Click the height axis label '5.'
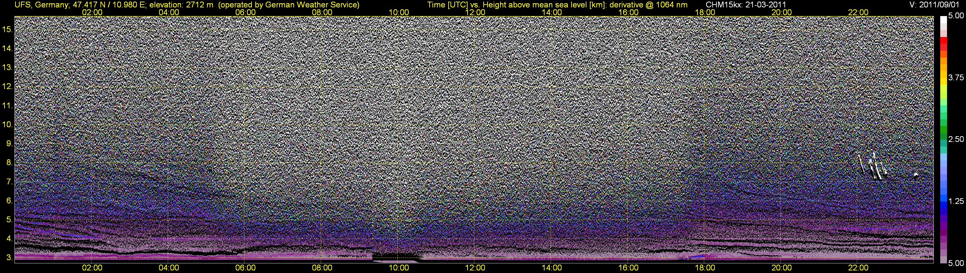 (x=9, y=219)
